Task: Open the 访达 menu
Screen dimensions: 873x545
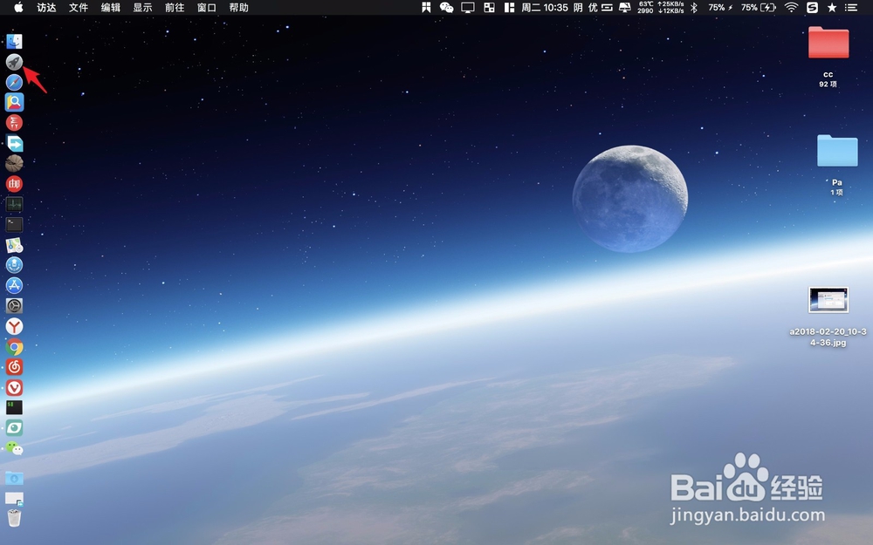Action: 47,7
